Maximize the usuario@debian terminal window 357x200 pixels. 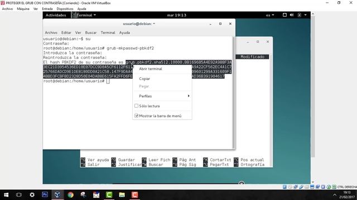click(220, 23)
